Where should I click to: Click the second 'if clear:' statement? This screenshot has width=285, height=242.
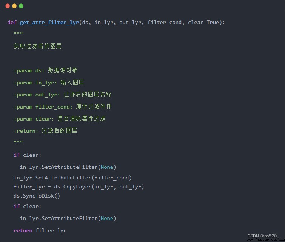pyautogui.click(x=28, y=207)
